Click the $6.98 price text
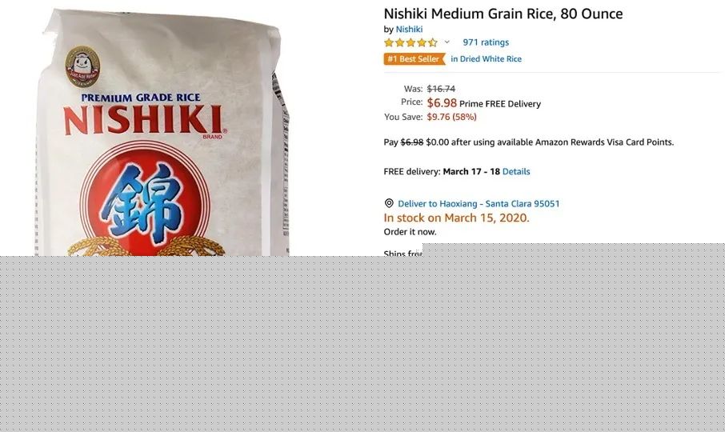 click(442, 102)
